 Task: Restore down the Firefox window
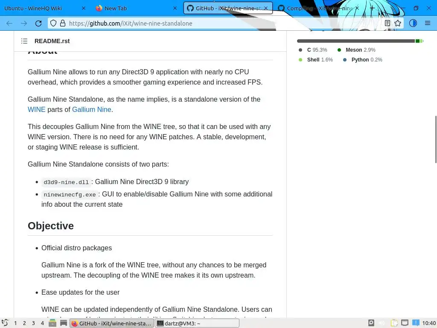(416, 8)
